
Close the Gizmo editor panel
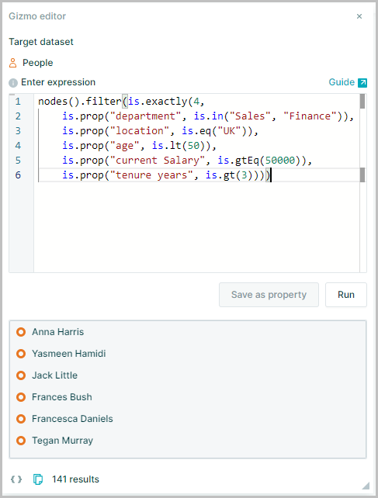[359, 16]
